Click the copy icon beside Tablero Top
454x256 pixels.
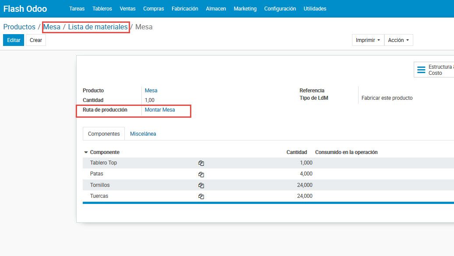coord(201,163)
